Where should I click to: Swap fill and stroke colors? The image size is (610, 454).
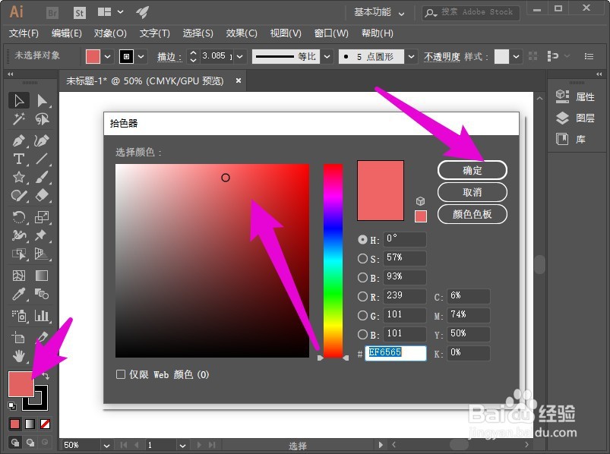click(45, 376)
